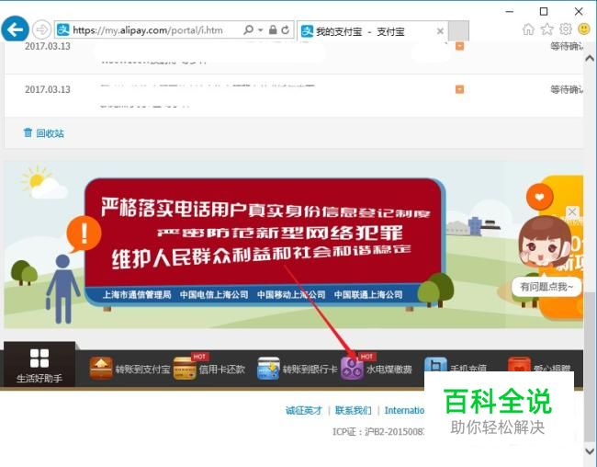Viewport: 597px width, 467px height.
Task: Open favorites via the star icon
Action: [x=547, y=29]
